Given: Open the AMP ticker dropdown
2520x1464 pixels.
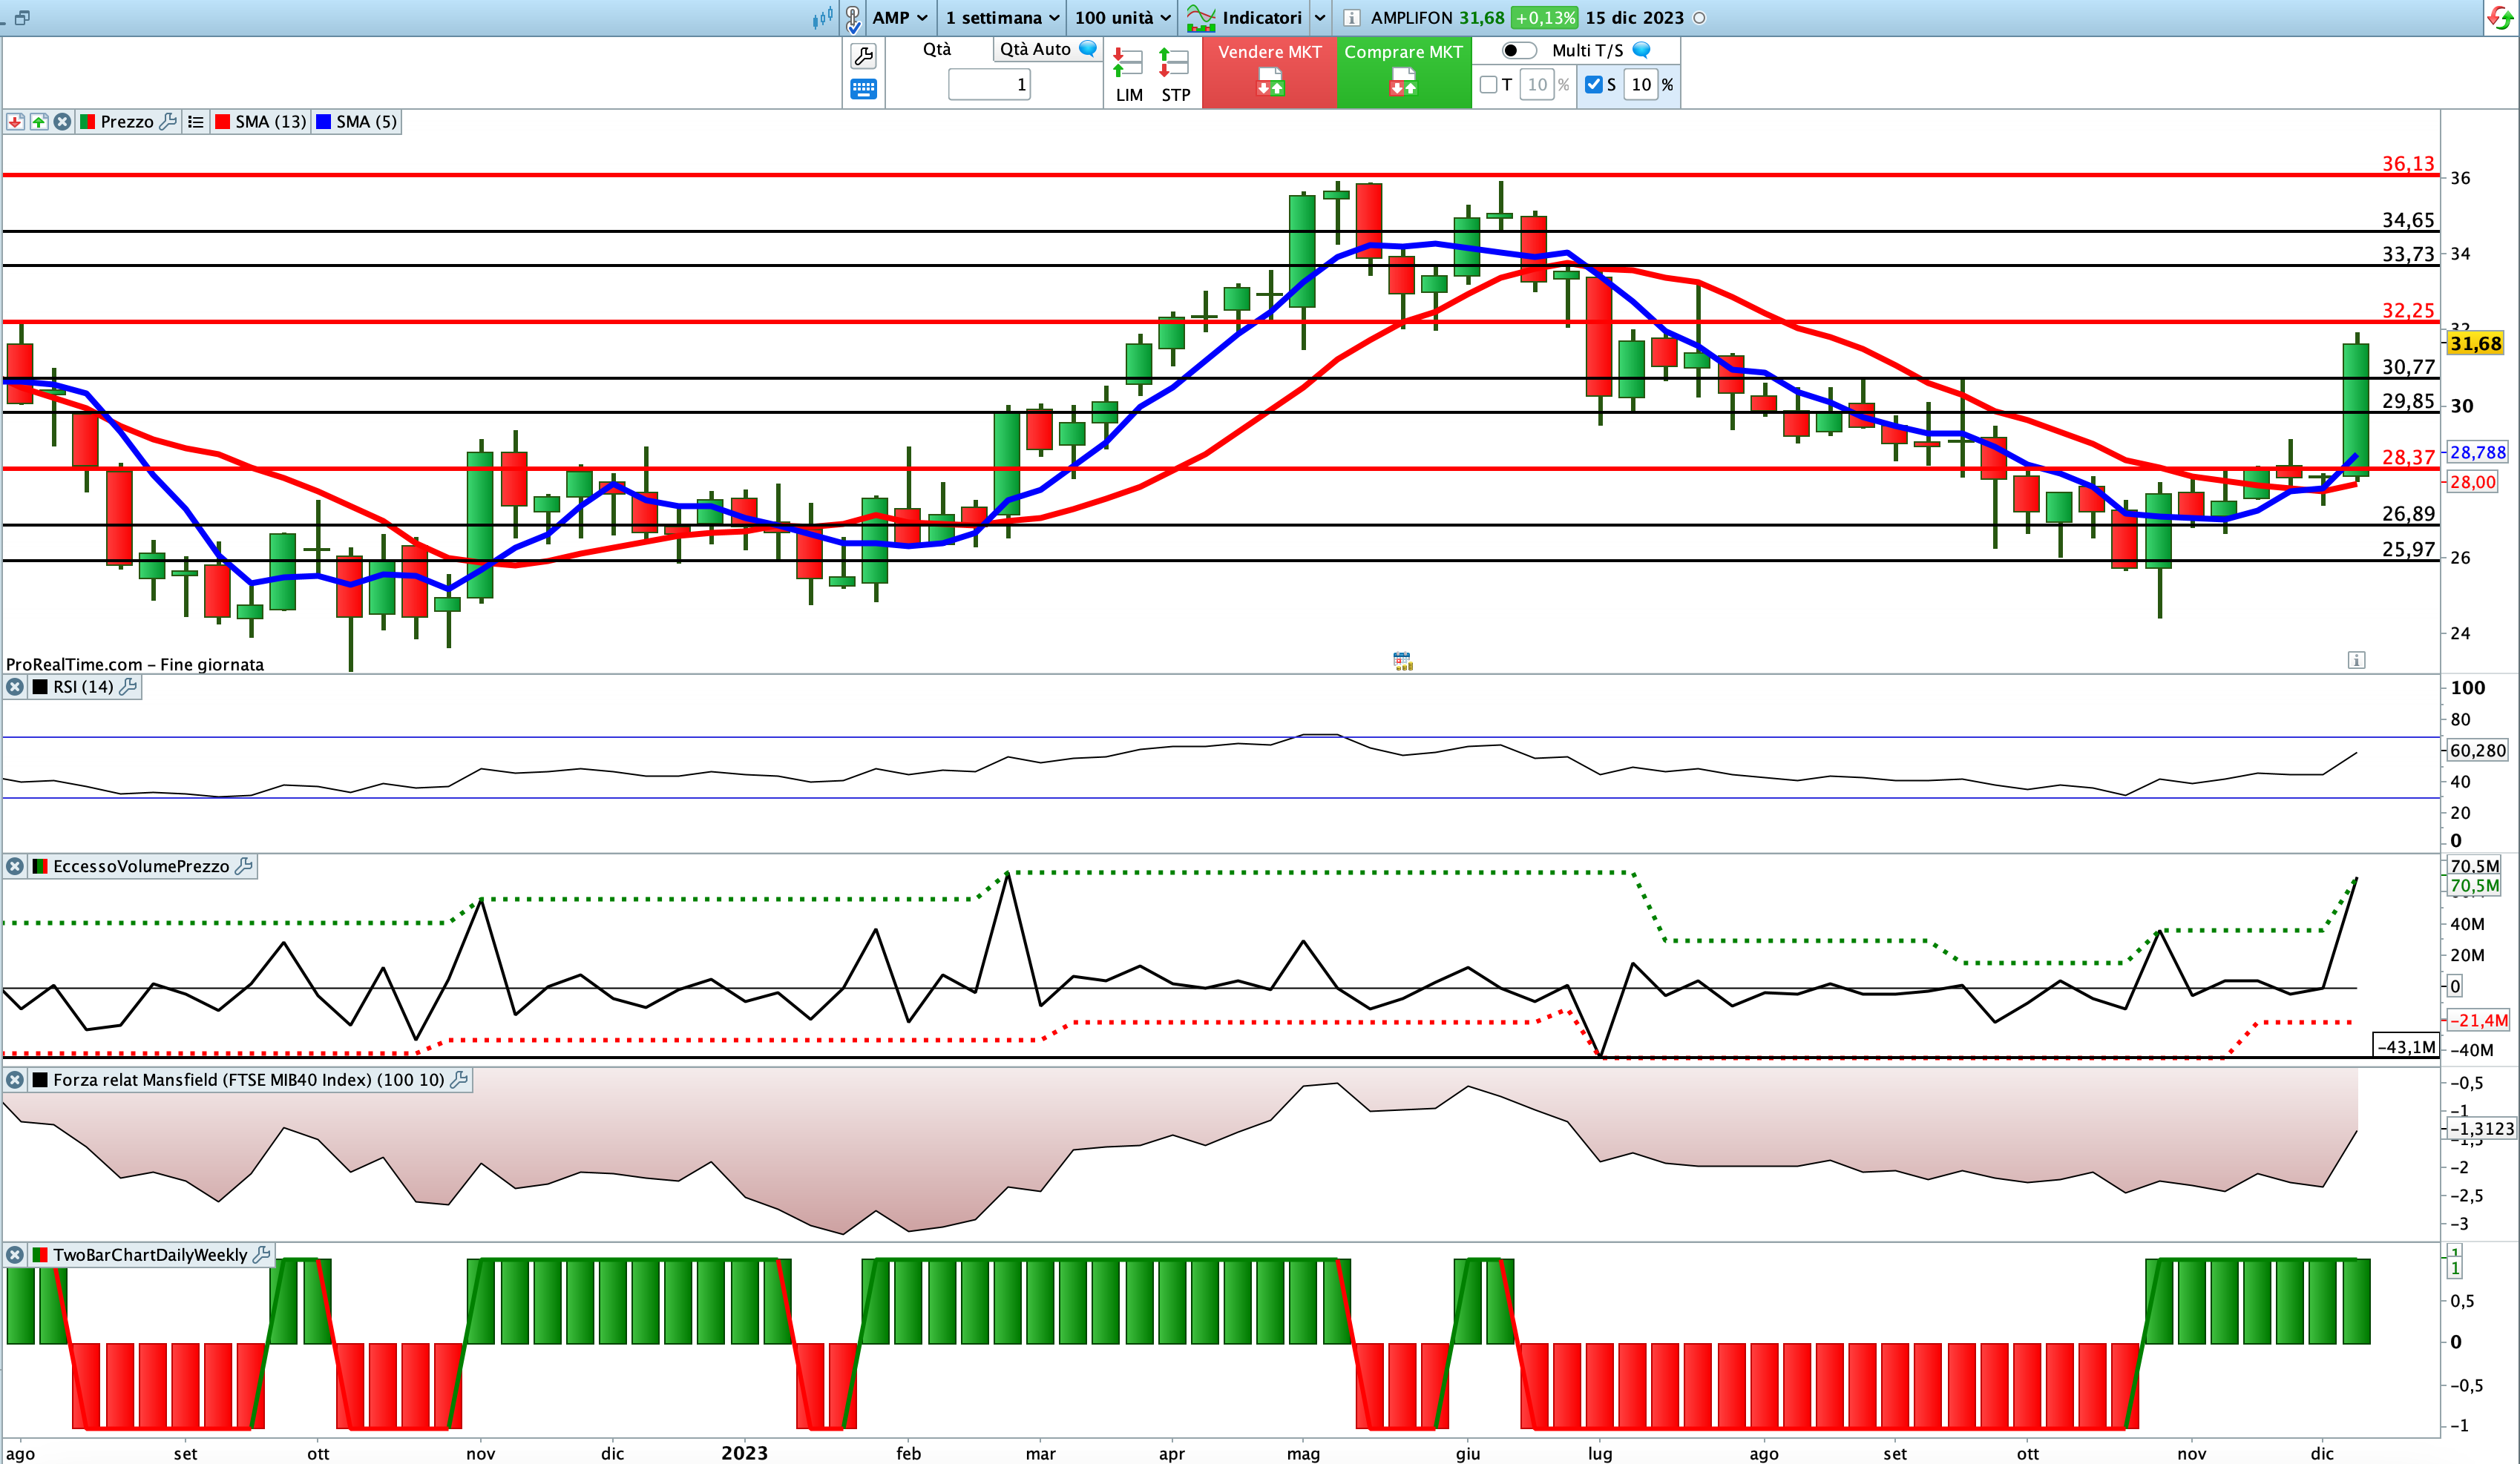Looking at the screenshot, I should [x=900, y=18].
